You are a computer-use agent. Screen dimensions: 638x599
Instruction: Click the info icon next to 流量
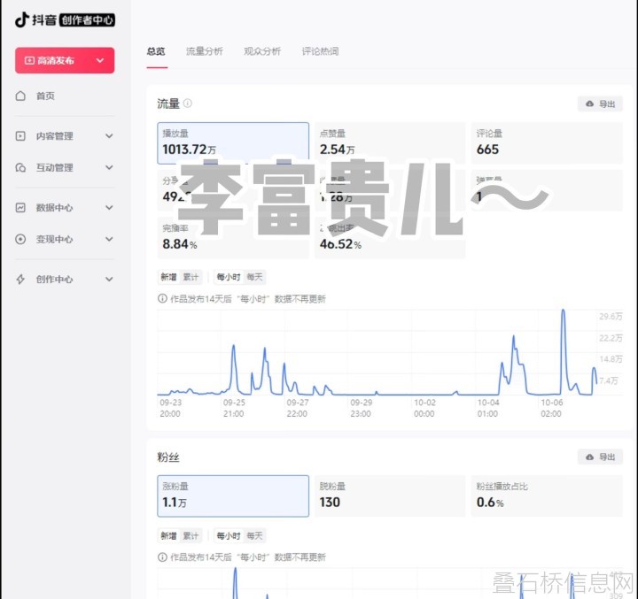188,104
